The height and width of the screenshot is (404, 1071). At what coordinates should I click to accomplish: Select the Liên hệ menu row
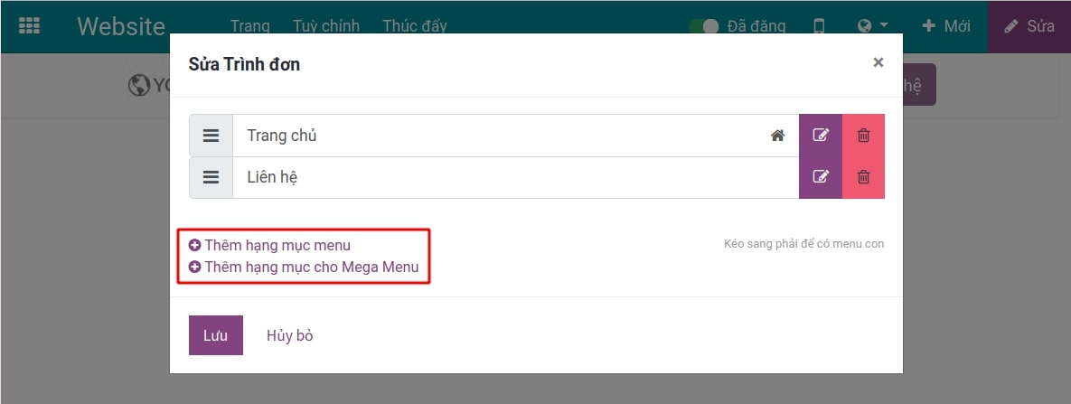pyautogui.click(x=516, y=178)
